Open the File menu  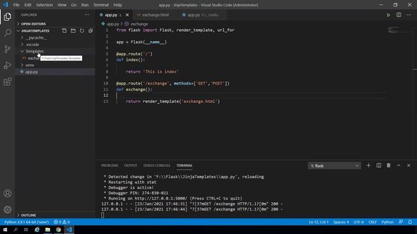[x=16, y=5]
